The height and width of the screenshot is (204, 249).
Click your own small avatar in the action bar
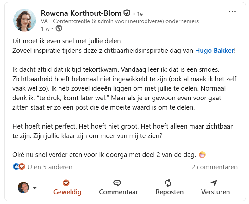(23, 188)
